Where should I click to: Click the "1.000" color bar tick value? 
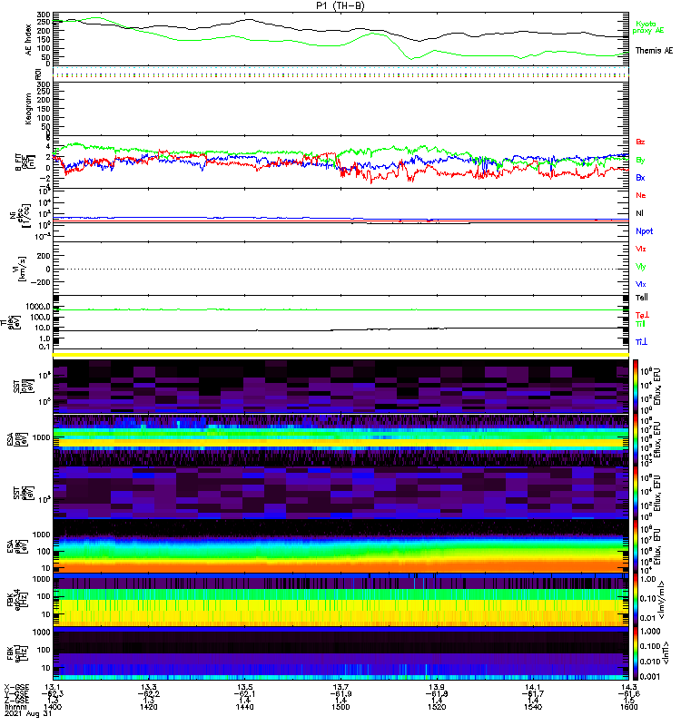coord(650,632)
